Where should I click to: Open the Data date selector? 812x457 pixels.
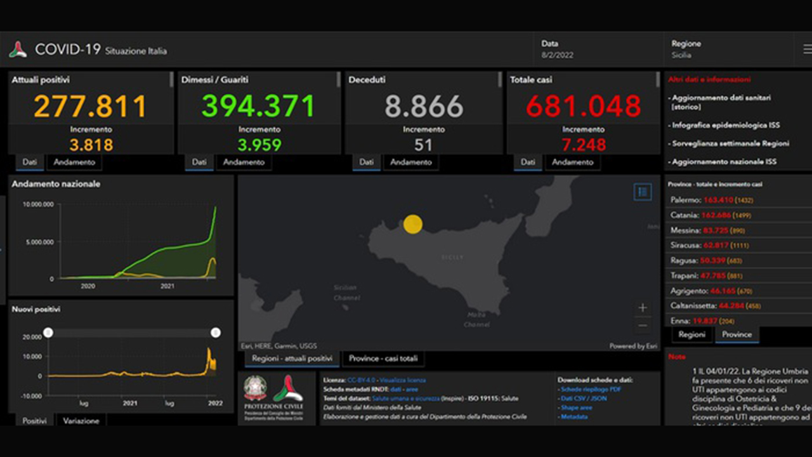557,50
